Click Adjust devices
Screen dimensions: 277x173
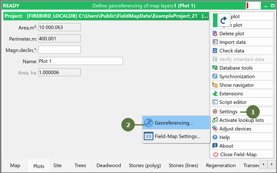[x=241, y=129]
